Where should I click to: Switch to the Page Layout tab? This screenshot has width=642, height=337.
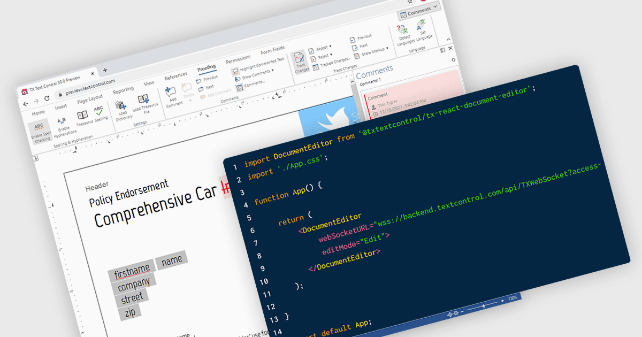(90, 100)
